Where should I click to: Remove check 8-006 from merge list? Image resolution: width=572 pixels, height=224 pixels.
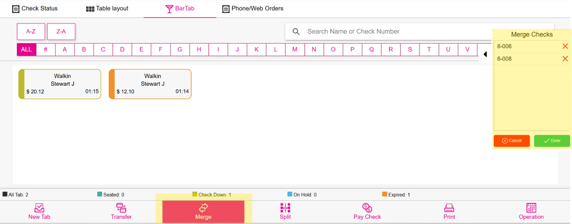click(565, 46)
